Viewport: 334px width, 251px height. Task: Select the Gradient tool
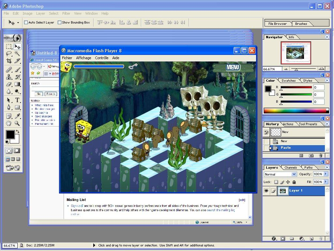pos(17,84)
